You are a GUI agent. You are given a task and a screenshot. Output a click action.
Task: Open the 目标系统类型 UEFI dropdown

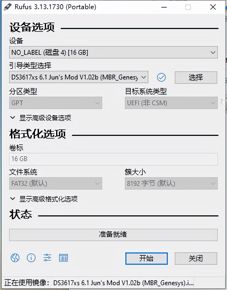click(x=171, y=103)
